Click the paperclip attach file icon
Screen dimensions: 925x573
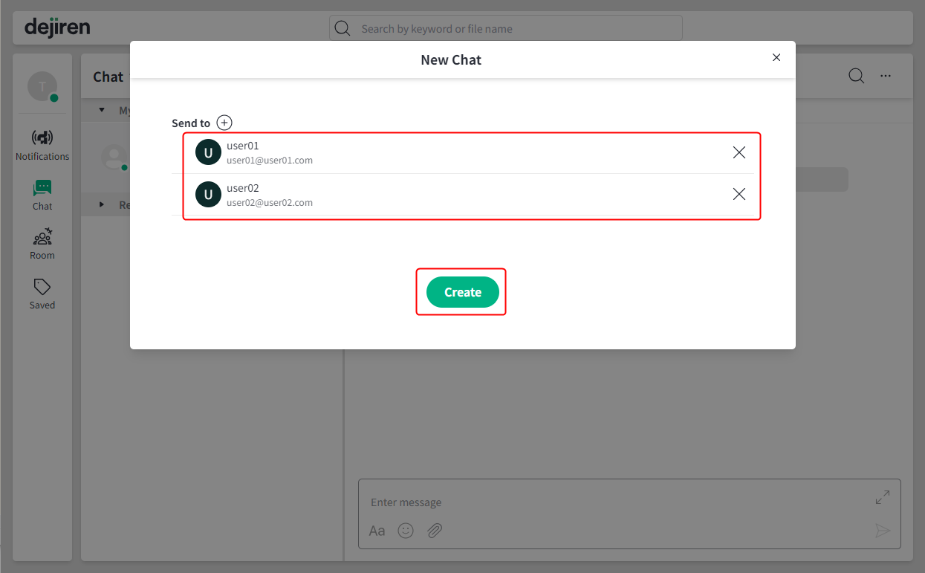pos(435,531)
